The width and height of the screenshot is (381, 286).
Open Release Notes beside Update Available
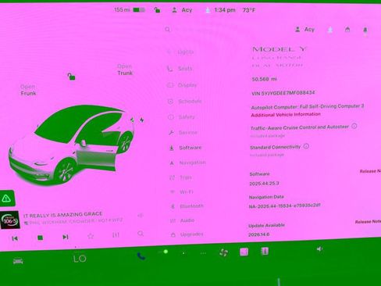(368, 221)
